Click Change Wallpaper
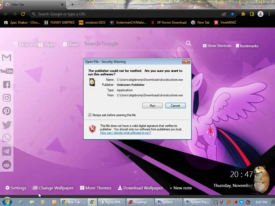275x206 pixels. pos(53,188)
